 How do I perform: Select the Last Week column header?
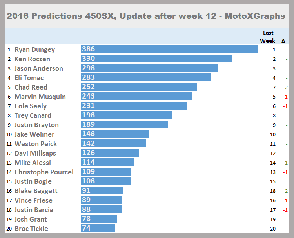[x=268, y=37]
